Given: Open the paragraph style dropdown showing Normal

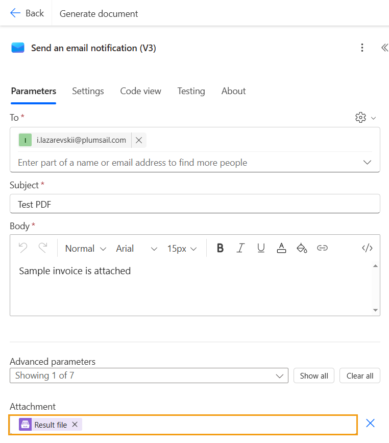Looking at the screenshot, I should coord(85,248).
